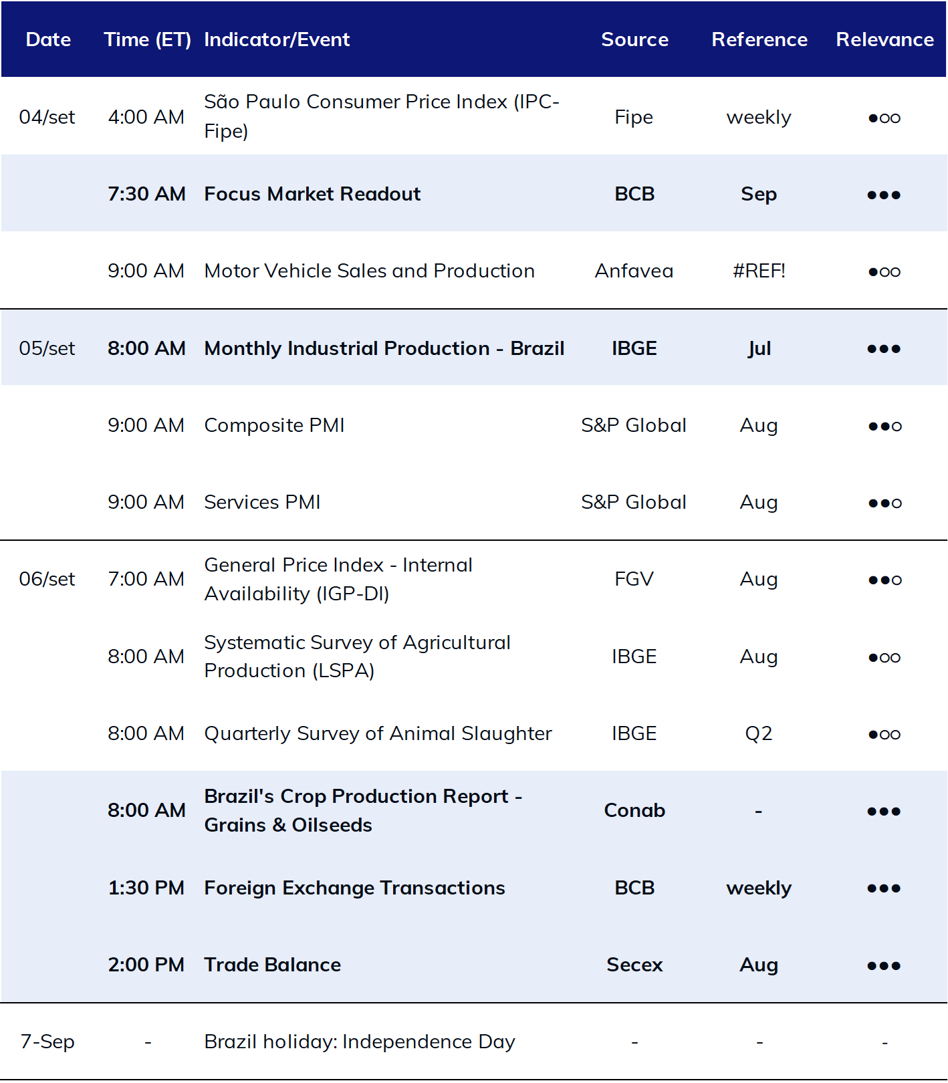Click relevance dots for Monthly Industrial Production
The height and width of the screenshot is (1083, 948).
pos(884,348)
